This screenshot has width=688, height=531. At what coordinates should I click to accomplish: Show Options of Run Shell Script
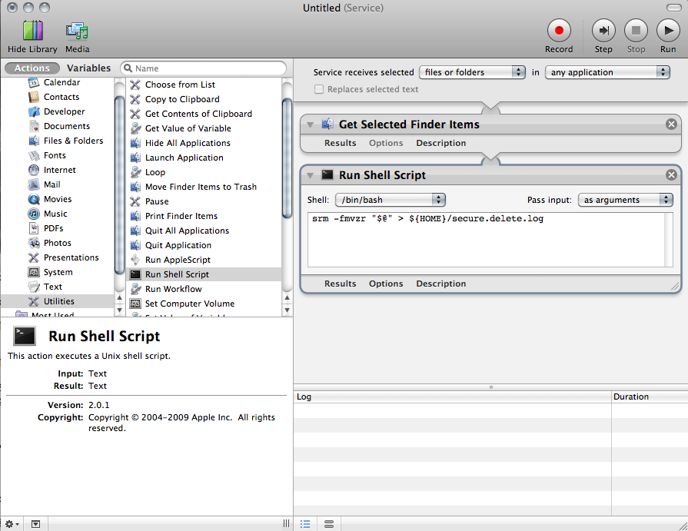pyautogui.click(x=386, y=284)
